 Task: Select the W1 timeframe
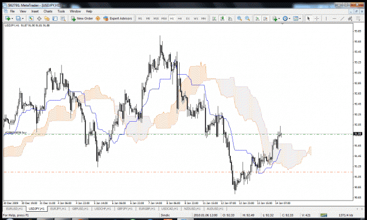196,18
